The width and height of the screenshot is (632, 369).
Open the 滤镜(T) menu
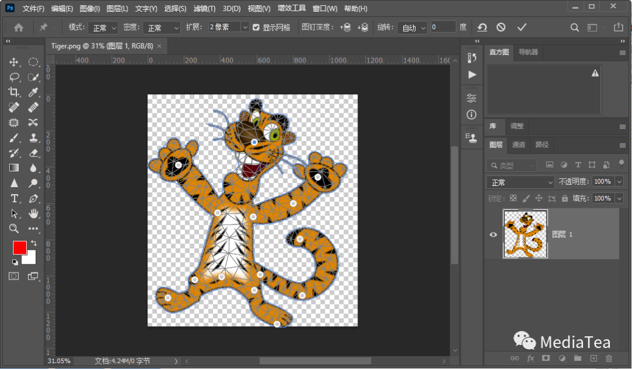204,8
